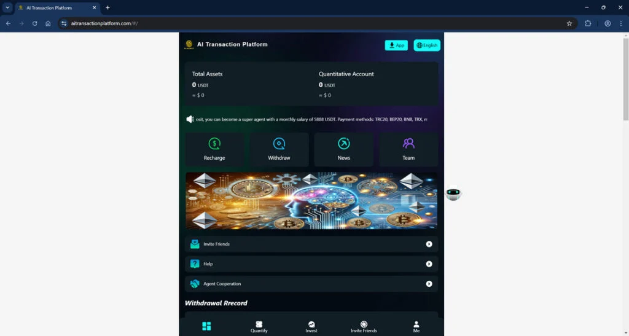Open the Agent Cooperation row
Image resolution: width=629 pixels, height=336 pixels.
[x=311, y=283]
